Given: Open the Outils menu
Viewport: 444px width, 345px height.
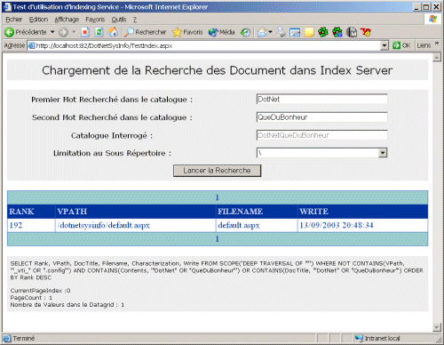Looking at the screenshot, I should pos(119,20).
